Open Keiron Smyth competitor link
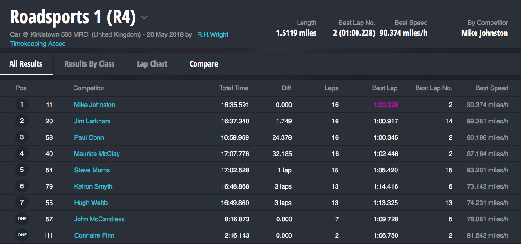Screen dimensions: 521x244 coord(93,186)
